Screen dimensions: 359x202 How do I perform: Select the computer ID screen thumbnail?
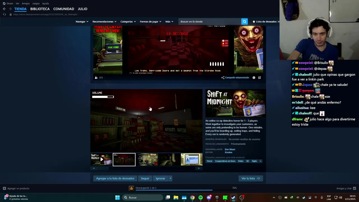(192, 159)
